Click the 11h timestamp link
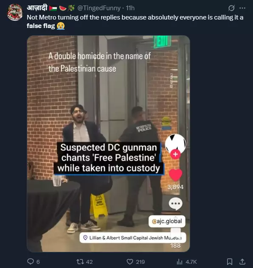253x268 pixels. [x=130, y=8]
